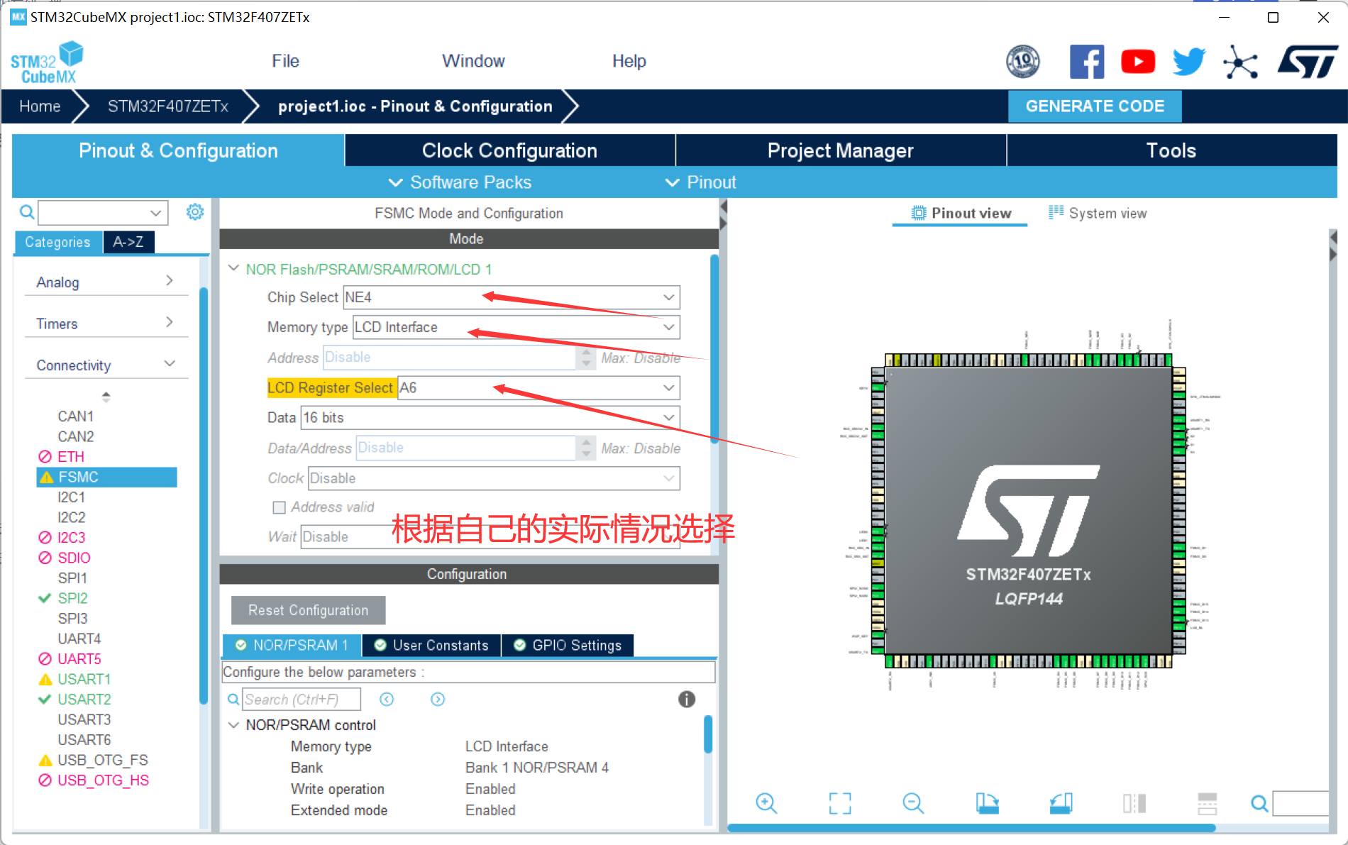Switch to System view
The height and width of the screenshot is (845, 1348).
point(1098,213)
